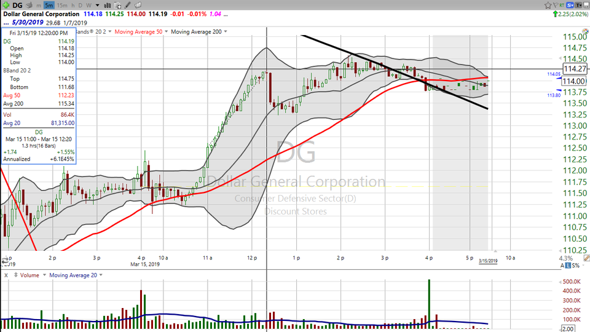Open Bollinger Bands 20 2 indicator dropdown
The height and width of the screenshot is (332, 590).
click(110, 31)
